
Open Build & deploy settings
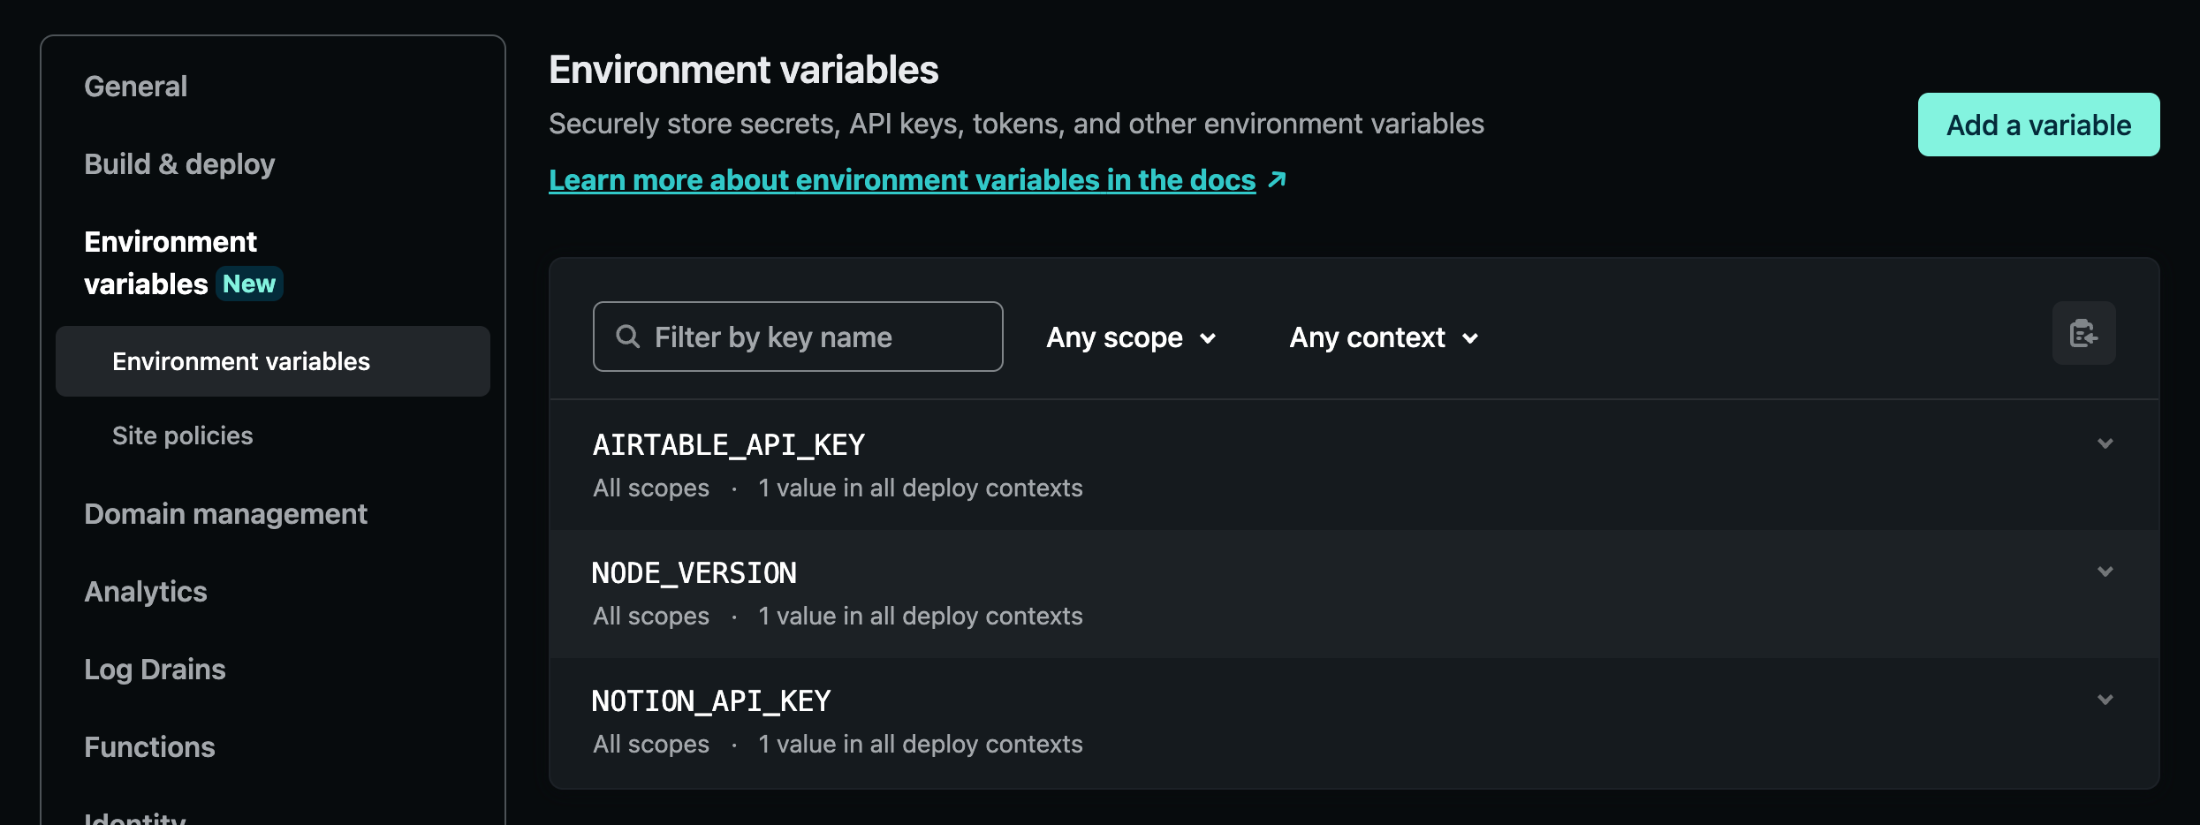[179, 164]
